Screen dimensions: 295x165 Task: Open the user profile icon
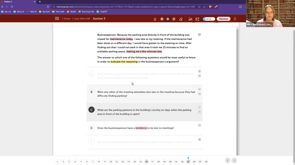pos(235,19)
